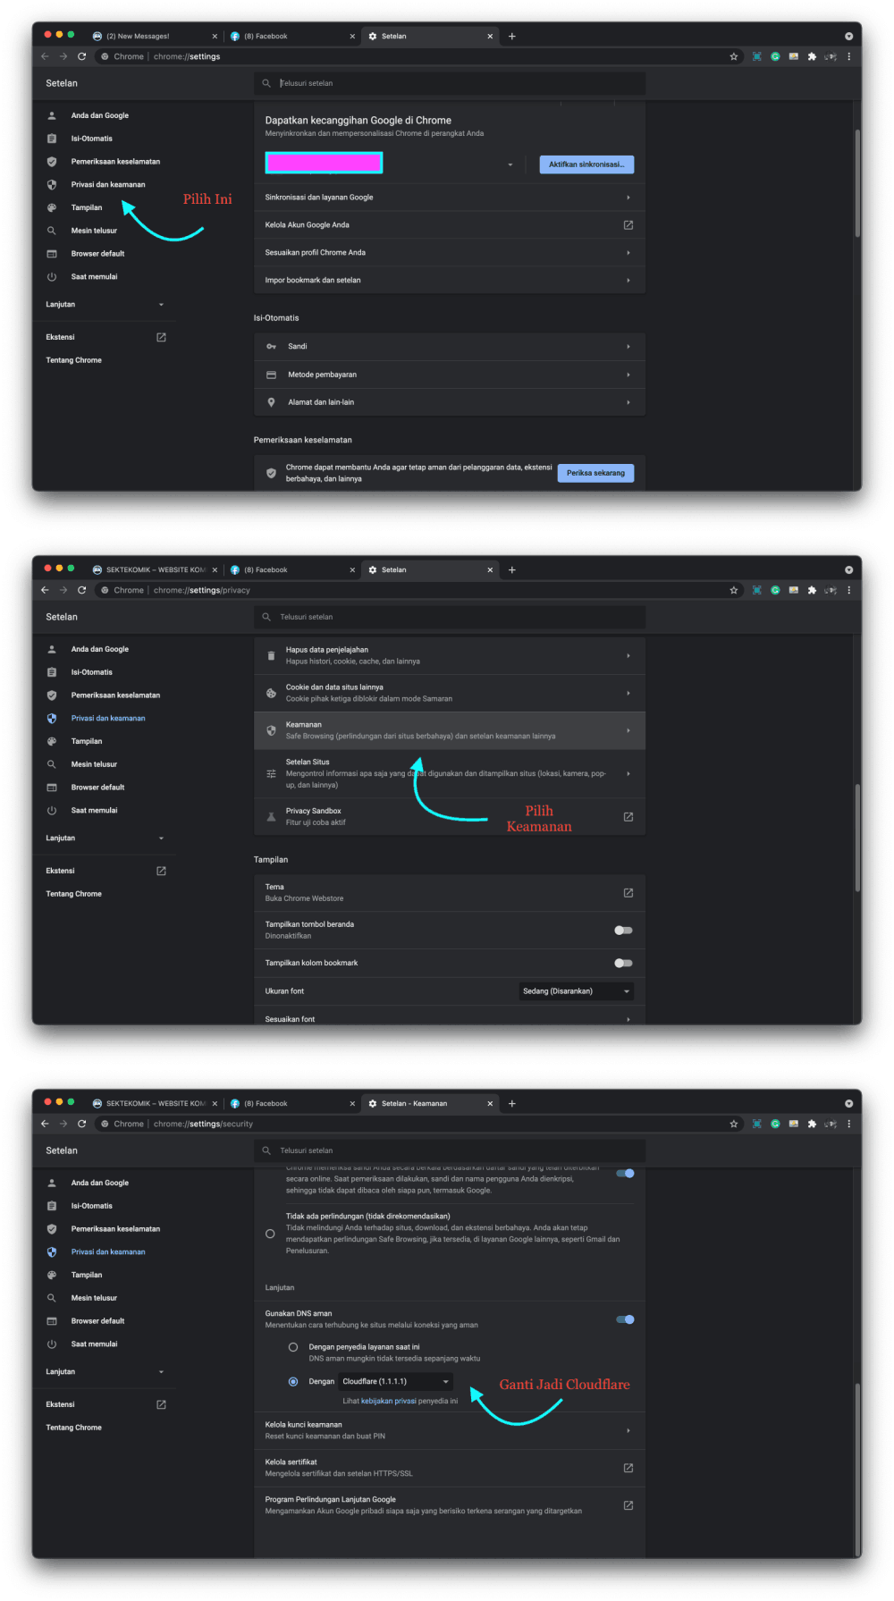Click the external link icon on Kelola sertifikat row
The image size is (894, 1601).
[x=628, y=1468]
